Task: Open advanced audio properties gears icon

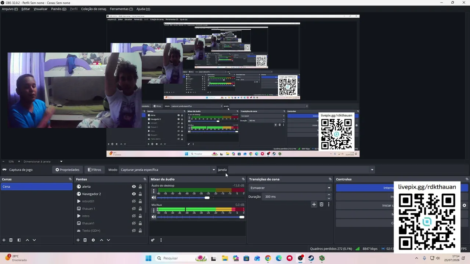Action: click(x=153, y=240)
